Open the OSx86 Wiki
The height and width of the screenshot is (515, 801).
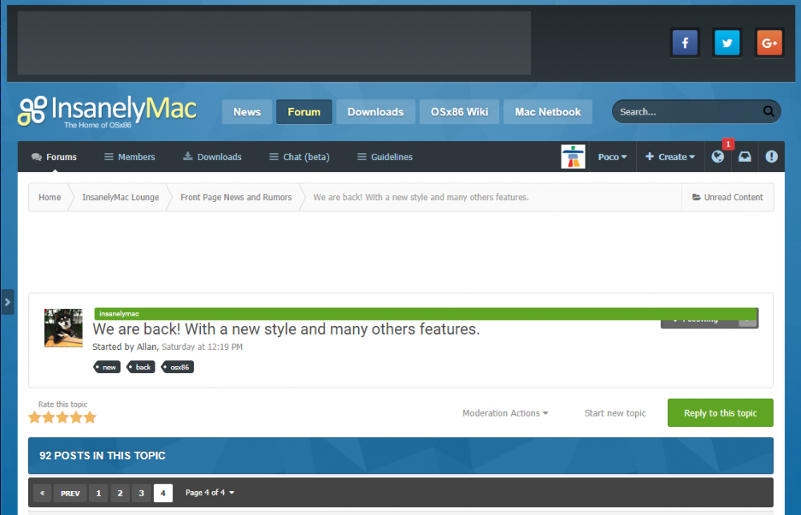click(x=459, y=112)
